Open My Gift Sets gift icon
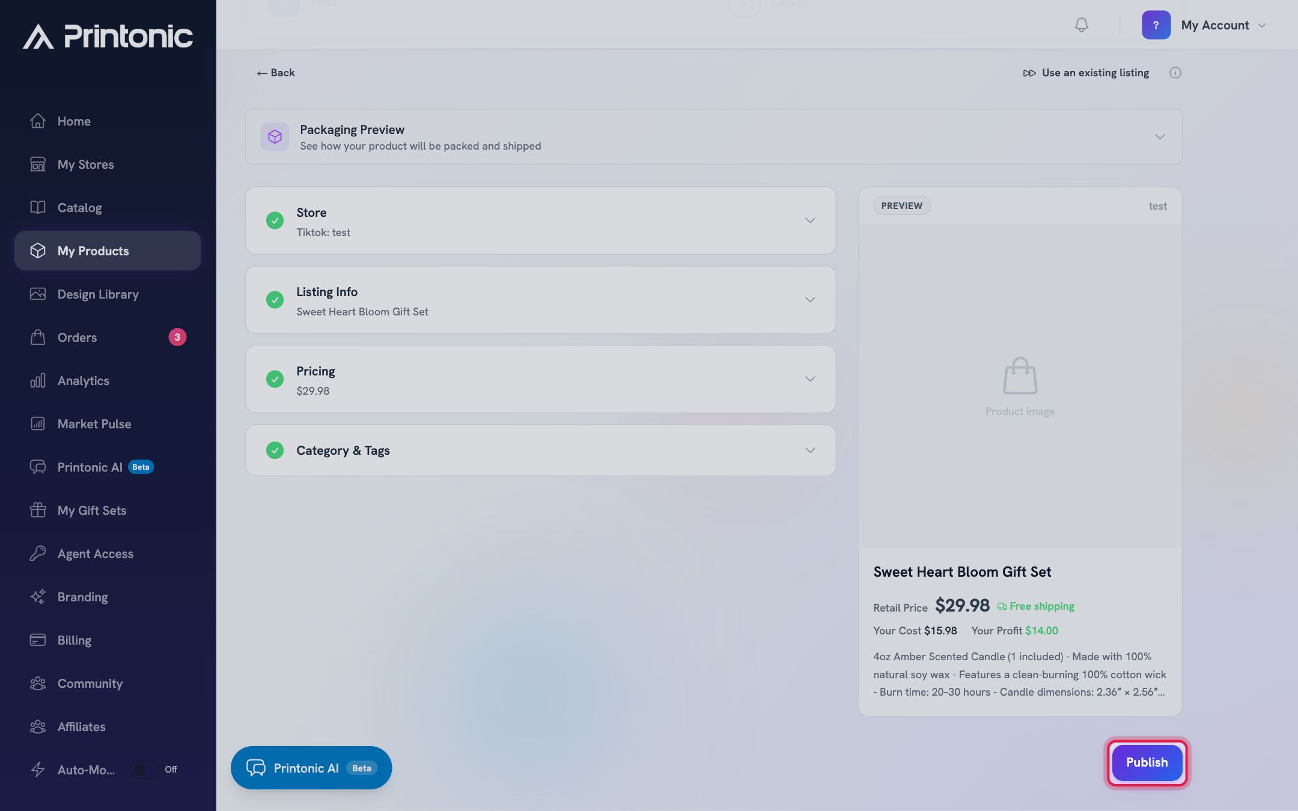The image size is (1298, 811). [38, 510]
